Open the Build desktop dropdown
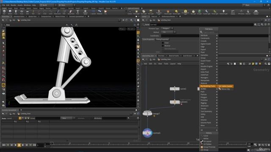271x152 pixels. pyautogui.click(x=47, y=5)
